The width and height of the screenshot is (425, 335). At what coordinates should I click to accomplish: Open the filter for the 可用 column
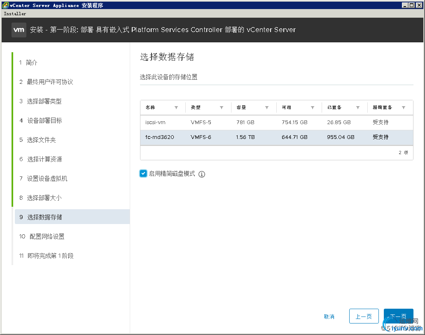click(313, 107)
